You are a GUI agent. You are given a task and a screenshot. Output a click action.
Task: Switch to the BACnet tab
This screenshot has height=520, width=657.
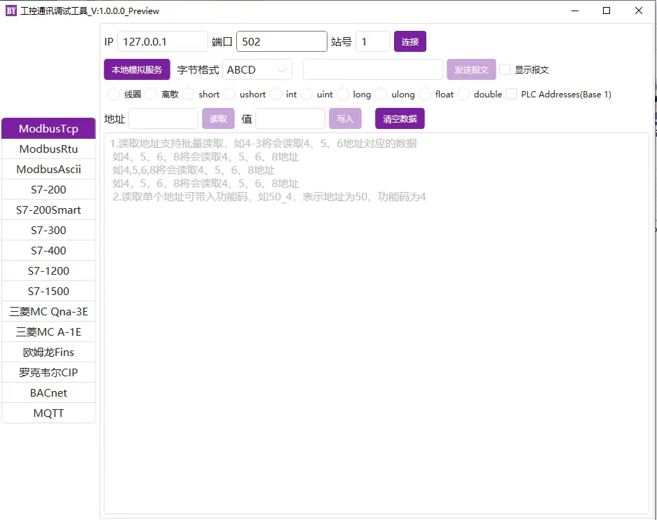pyautogui.click(x=48, y=392)
